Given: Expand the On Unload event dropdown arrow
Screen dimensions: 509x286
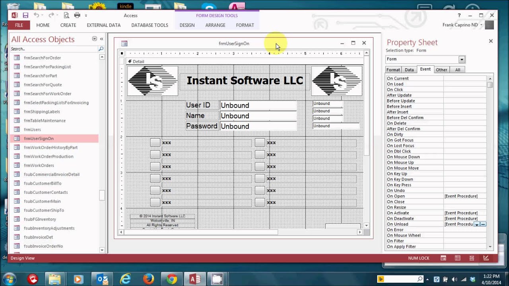Looking at the screenshot, I should [x=477, y=224].
